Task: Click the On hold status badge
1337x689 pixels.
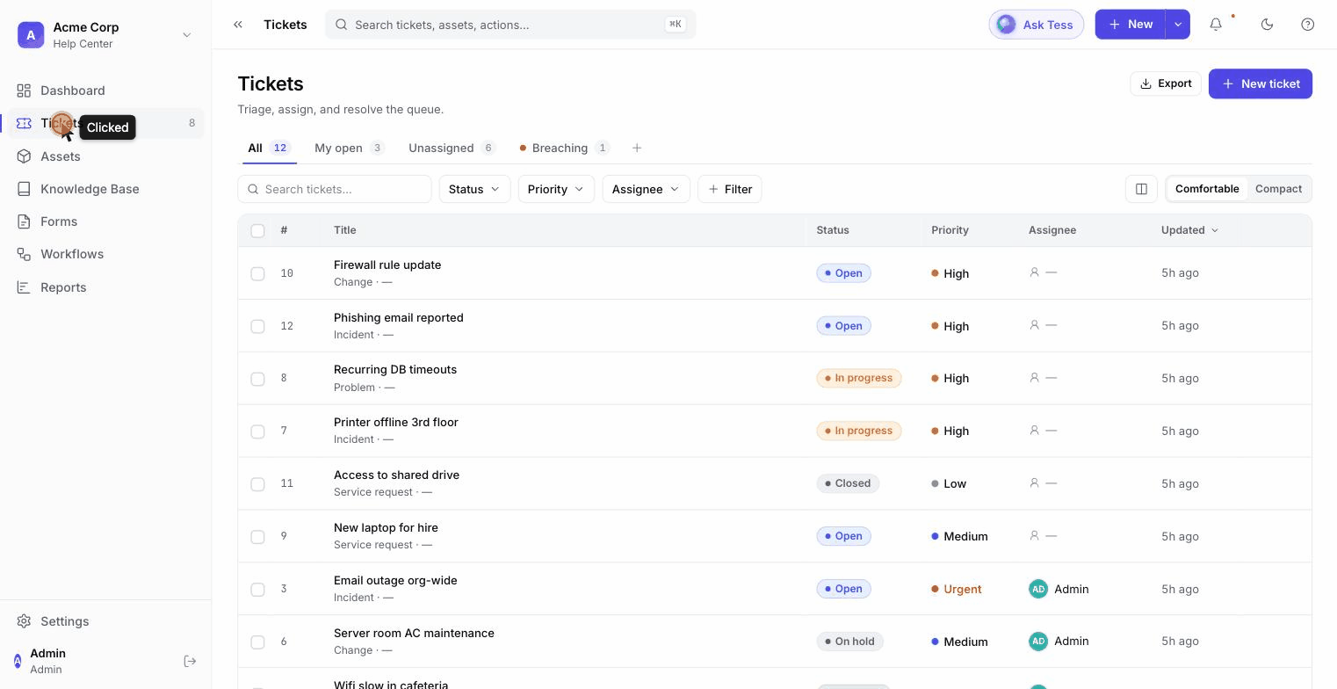Action: (x=849, y=642)
